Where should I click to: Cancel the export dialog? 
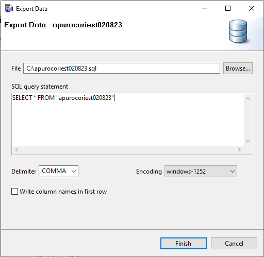coord(234,243)
